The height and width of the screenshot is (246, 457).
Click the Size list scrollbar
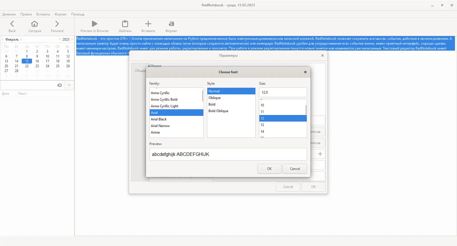click(306, 110)
